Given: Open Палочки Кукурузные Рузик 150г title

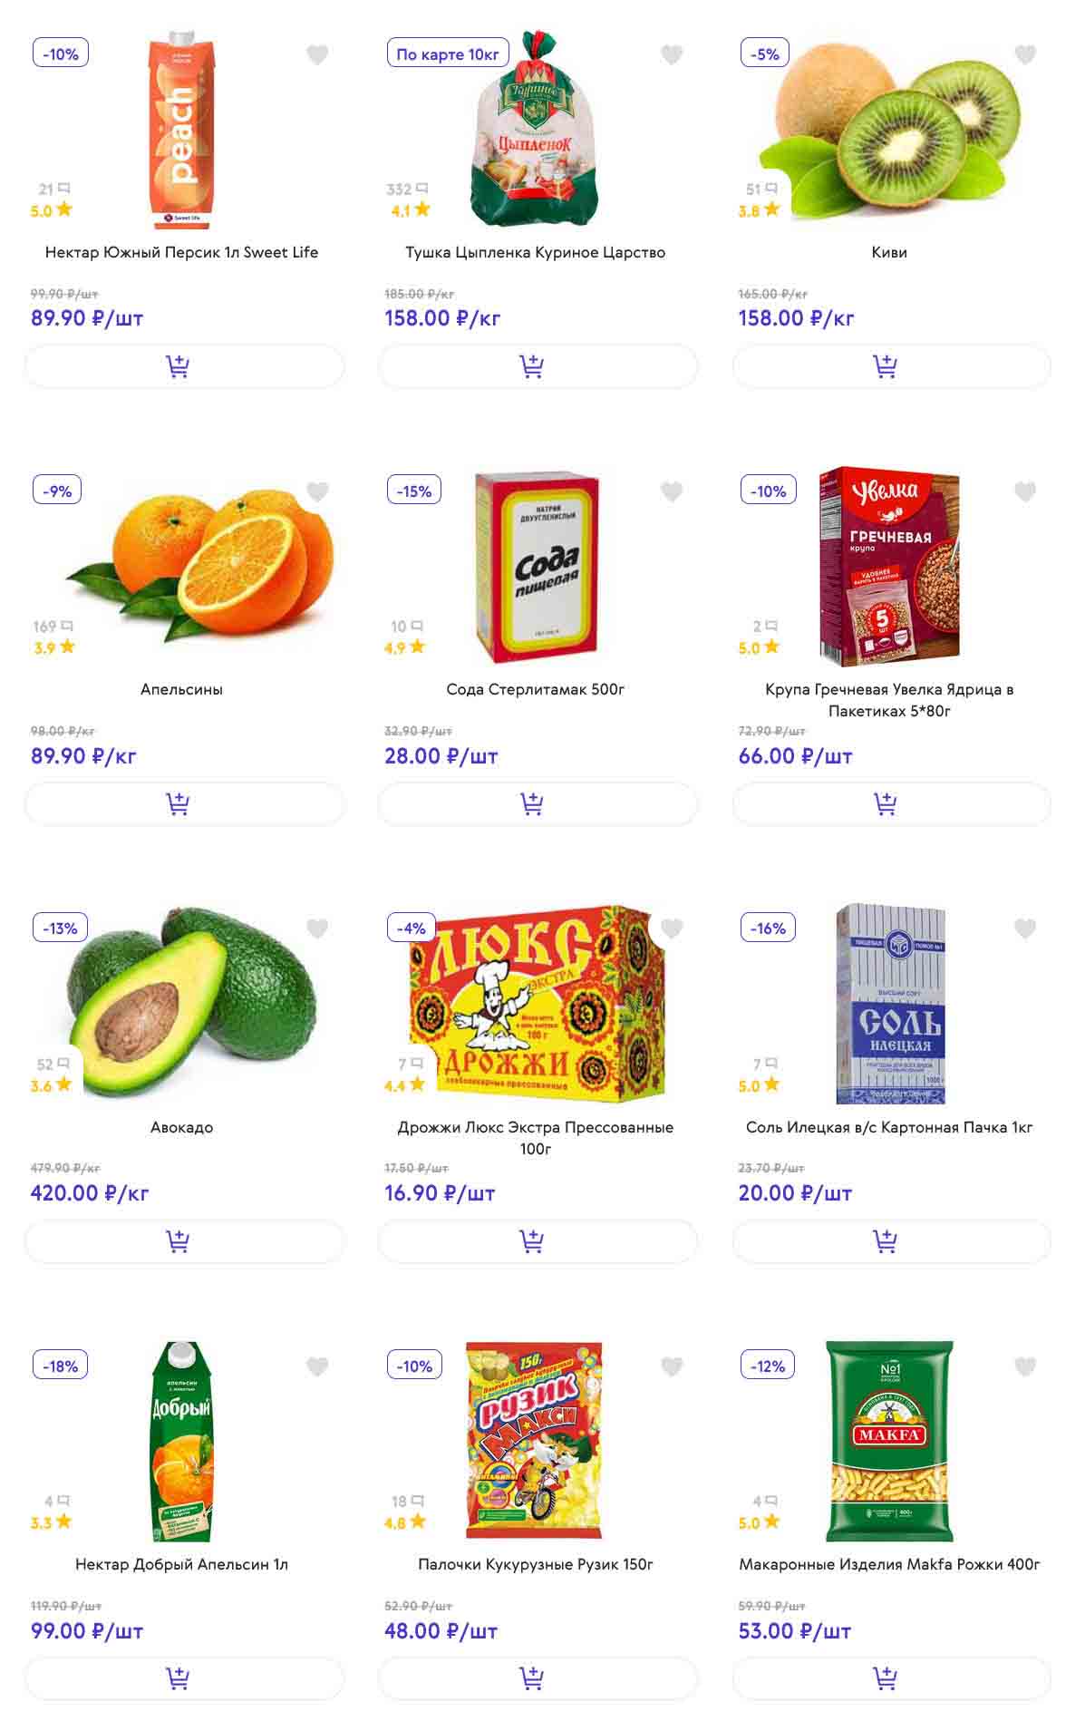Looking at the screenshot, I should tap(535, 1564).
